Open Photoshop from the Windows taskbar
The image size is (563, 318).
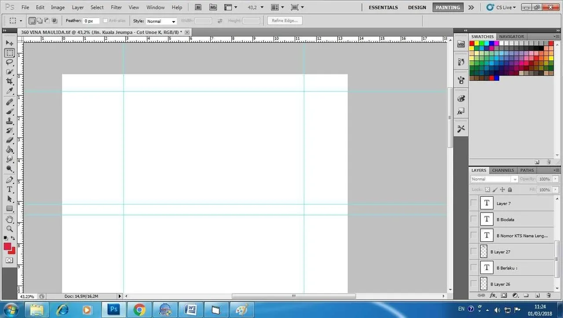114,310
